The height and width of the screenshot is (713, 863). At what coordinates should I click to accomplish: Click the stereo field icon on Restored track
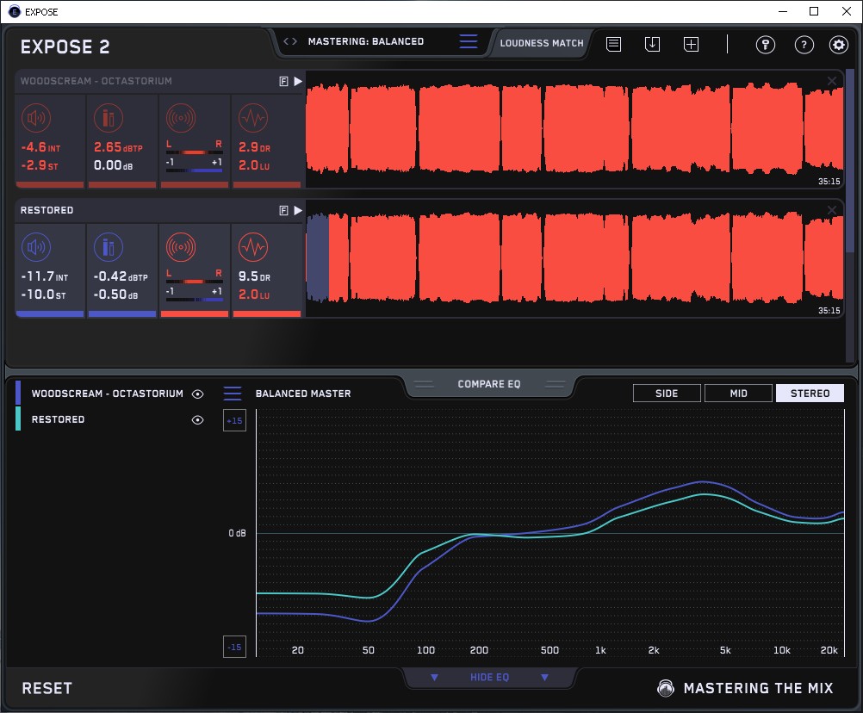pyautogui.click(x=181, y=247)
